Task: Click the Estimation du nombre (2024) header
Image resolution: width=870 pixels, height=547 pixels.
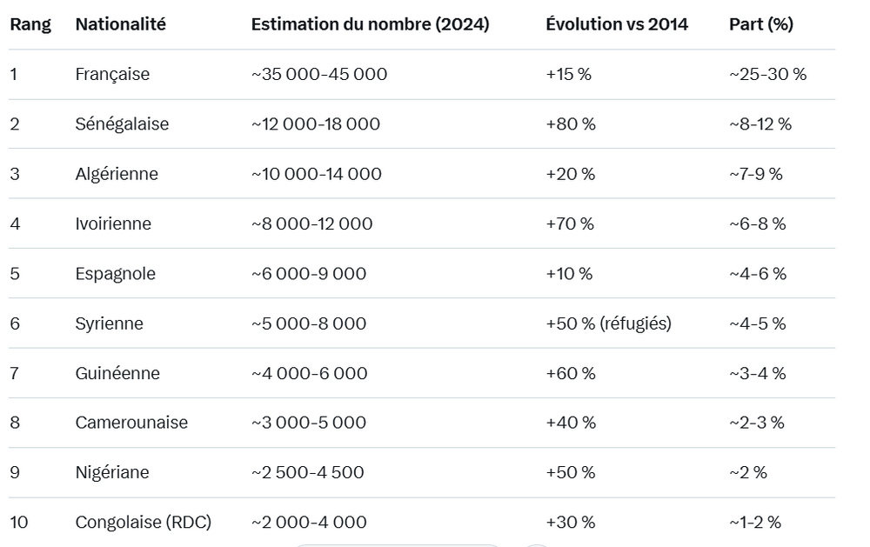Action: (370, 24)
